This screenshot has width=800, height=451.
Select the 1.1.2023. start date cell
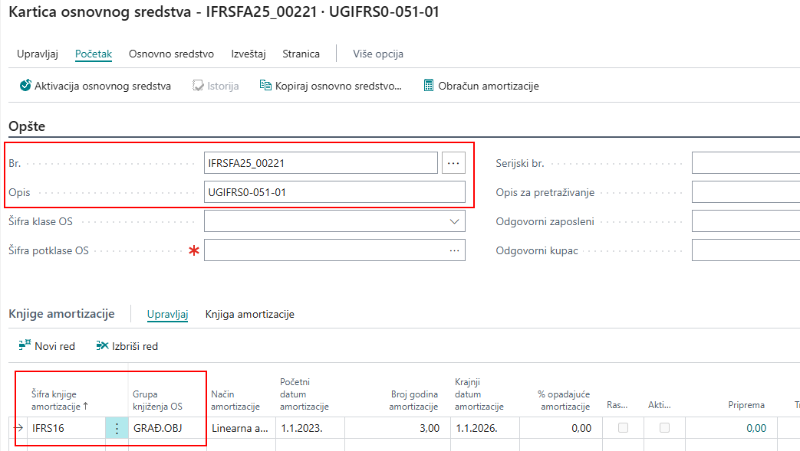click(310, 428)
